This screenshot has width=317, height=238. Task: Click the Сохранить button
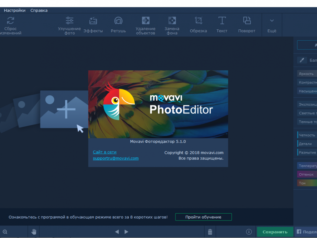pyautogui.click(x=275, y=232)
